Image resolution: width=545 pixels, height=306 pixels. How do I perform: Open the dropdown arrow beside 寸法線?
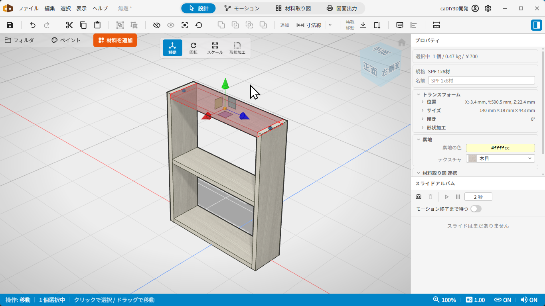tap(330, 25)
